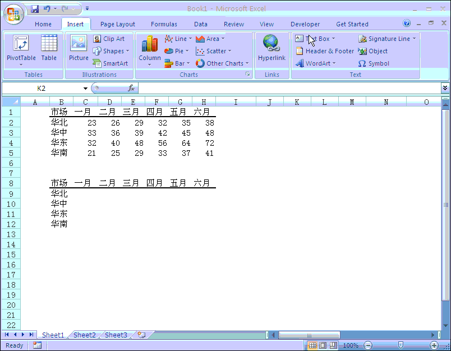Screen dimensions: 451x351
Task: Click the horizontal scrollbar thumb
Action: 310,335
